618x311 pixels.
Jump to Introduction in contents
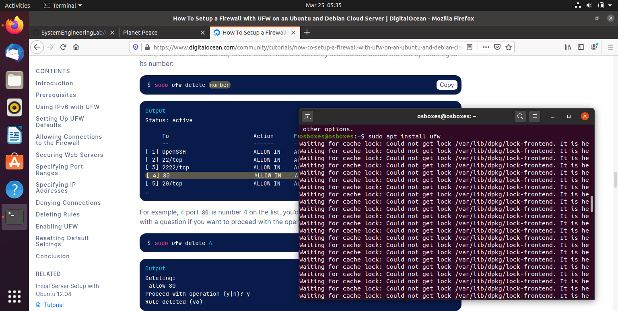coord(54,83)
